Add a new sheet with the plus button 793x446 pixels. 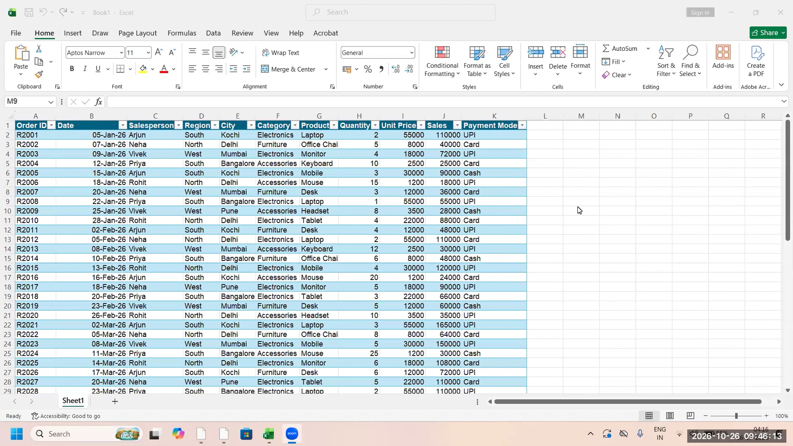[x=115, y=401]
